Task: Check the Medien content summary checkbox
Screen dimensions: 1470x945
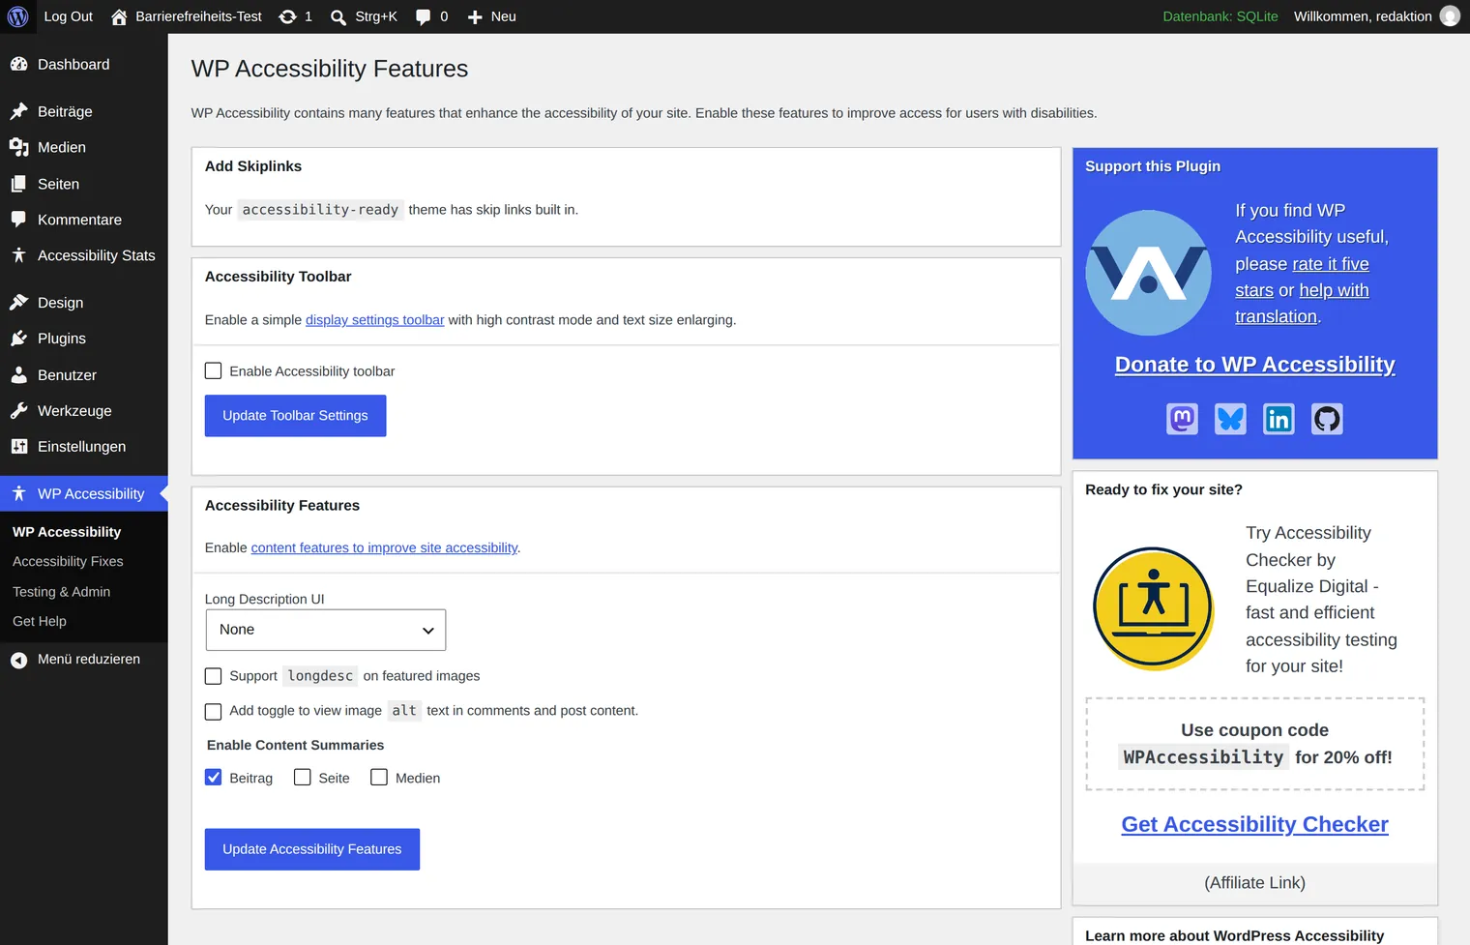Action: [379, 778]
